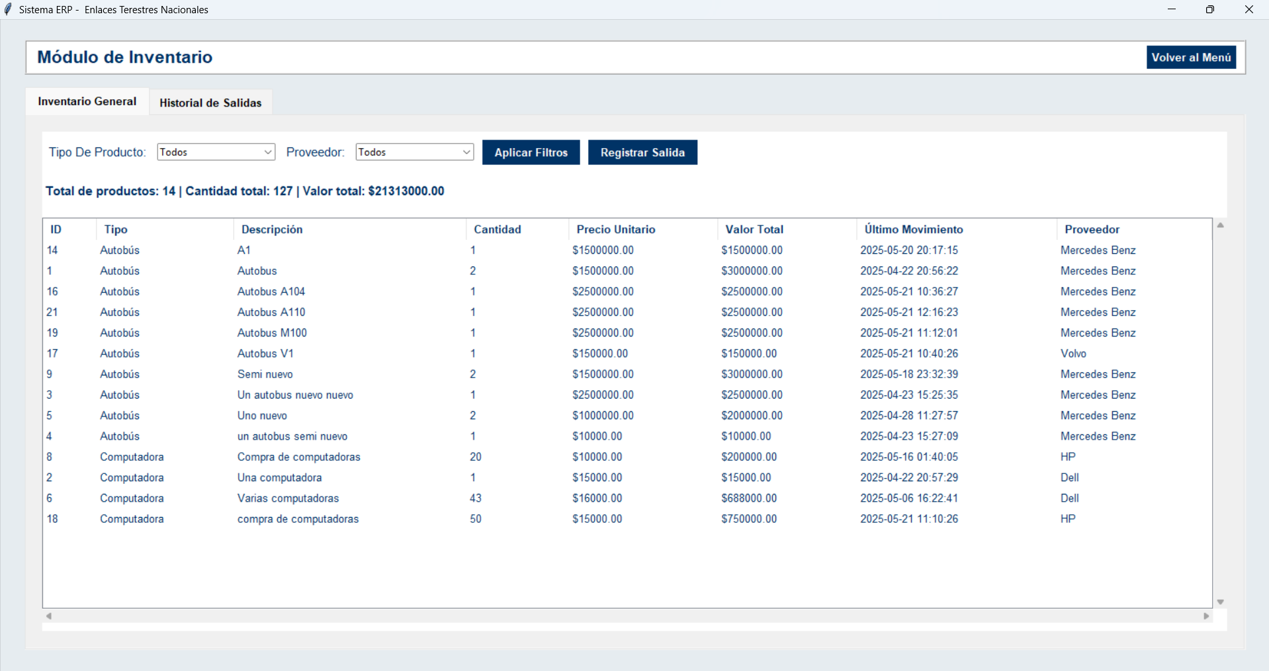The image size is (1269, 671).
Task: Click the vertical scrollbar up arrow
Action: click(1221, 225)
